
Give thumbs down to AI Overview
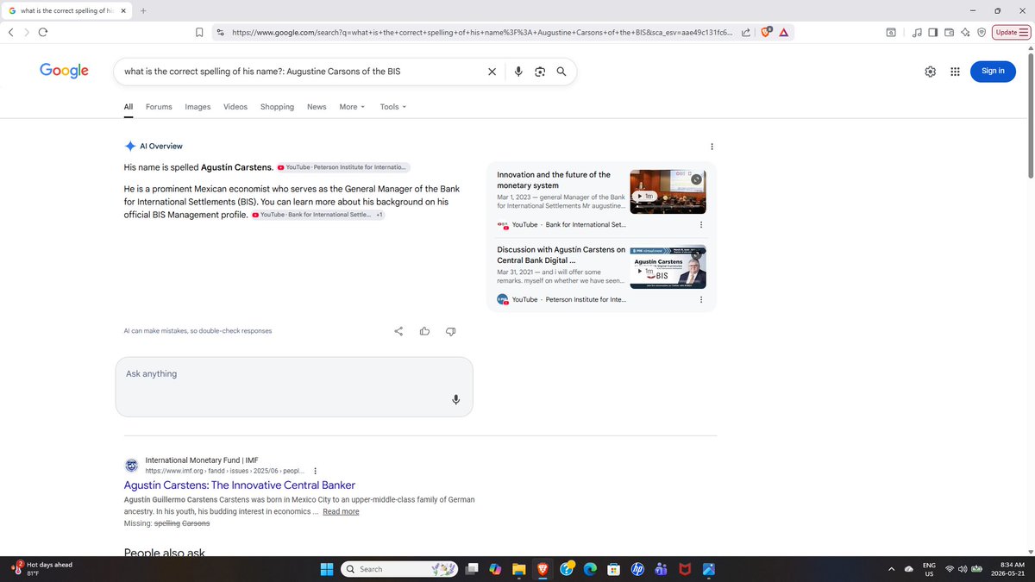tap(450, 331)
